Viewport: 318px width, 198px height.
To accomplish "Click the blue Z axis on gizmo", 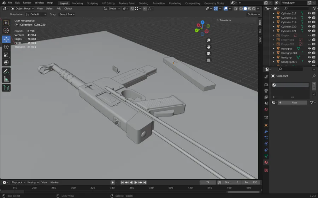I will pyautogui.click(x=202, y=22).
